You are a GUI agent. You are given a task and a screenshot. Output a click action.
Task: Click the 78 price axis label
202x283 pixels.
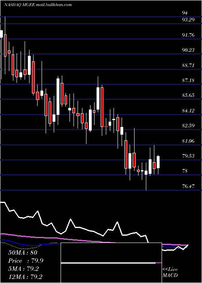[185, 171]
